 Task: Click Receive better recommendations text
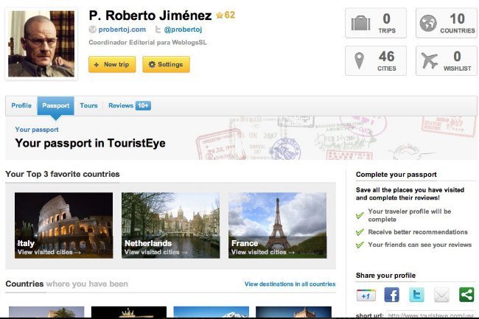coord(418,232)
